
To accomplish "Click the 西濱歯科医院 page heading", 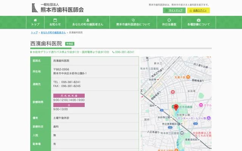I will click(x=46, y=44).
